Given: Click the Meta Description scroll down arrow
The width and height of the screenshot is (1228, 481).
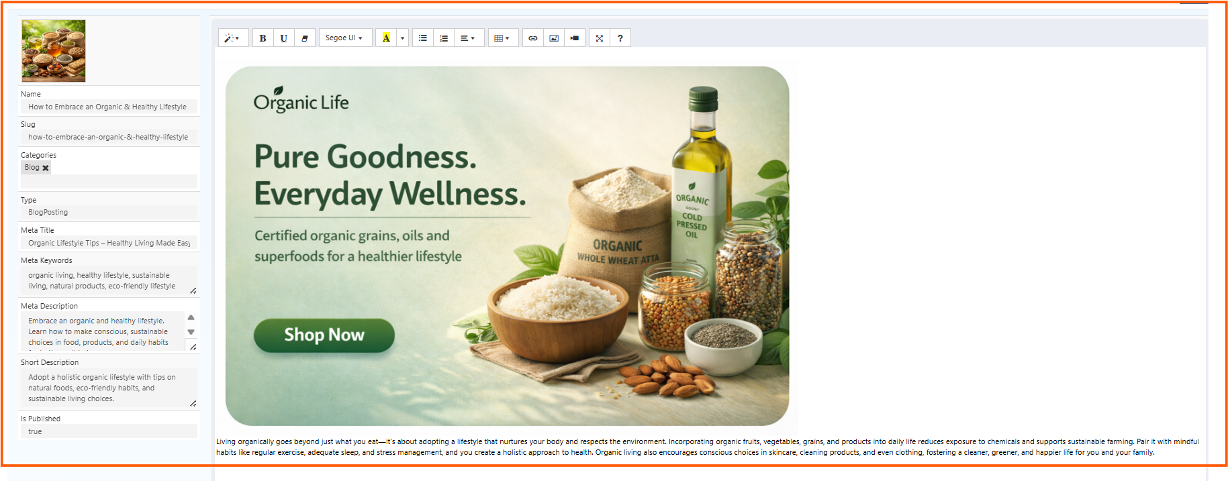Looking at the screenshot, I should (191, 332).
